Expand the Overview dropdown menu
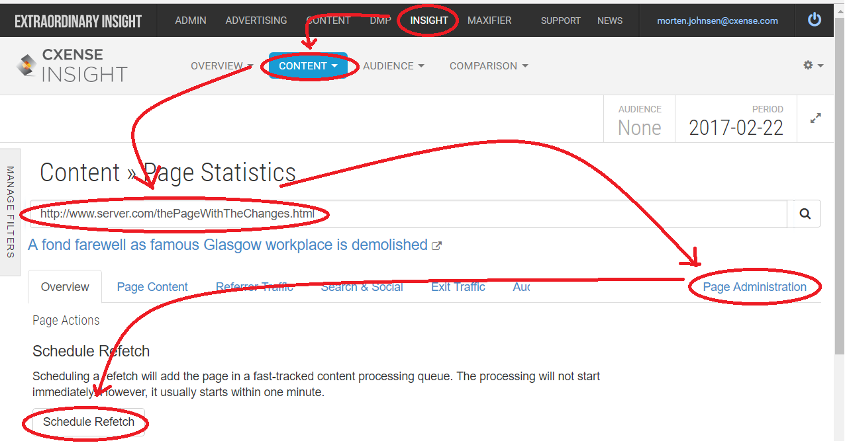Image resolution: width=845 pixels, height=447 pixels. point(222,66)
